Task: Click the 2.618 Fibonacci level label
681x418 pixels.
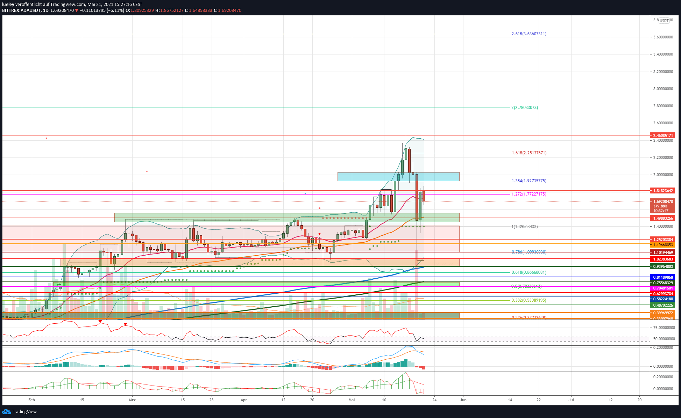Action: 529,34
